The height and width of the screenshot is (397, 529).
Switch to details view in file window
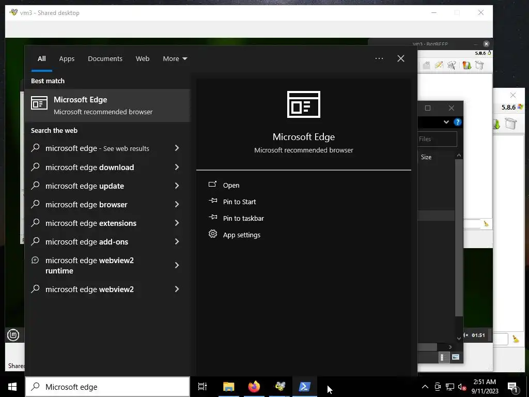click(444, 357)
